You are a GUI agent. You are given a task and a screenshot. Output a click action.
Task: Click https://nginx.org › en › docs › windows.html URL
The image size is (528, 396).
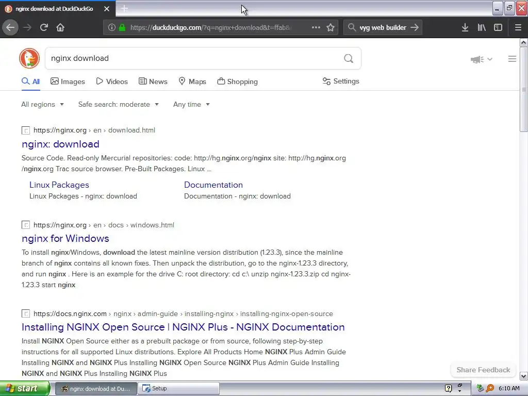pos(104,225)
